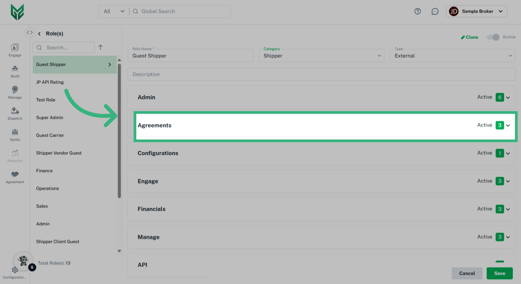Open the Settle section
The width and height of the screenshot is (521, 284).
coord(15,135)
